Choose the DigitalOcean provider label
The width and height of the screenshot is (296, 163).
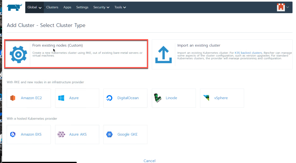coord(128,98)
